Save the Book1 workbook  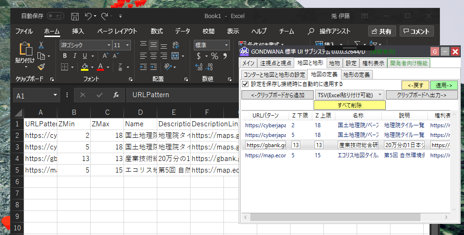[x=75, y=16]
